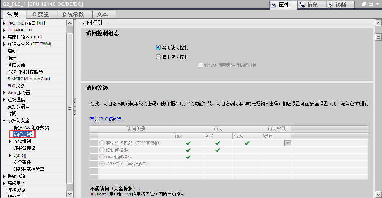
Task: Toggle 通过访问等级进行访问控制 checkbox
Action: pos(200,65)
